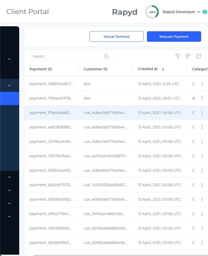This screenshot has height=256, width=208.
Task: Click the Customer ID column header
Action: [x=96, y=69]
